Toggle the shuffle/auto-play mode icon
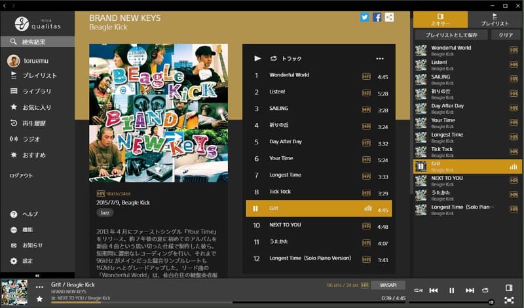Screen dimensions: 524x308 click(x=419, y=290)
